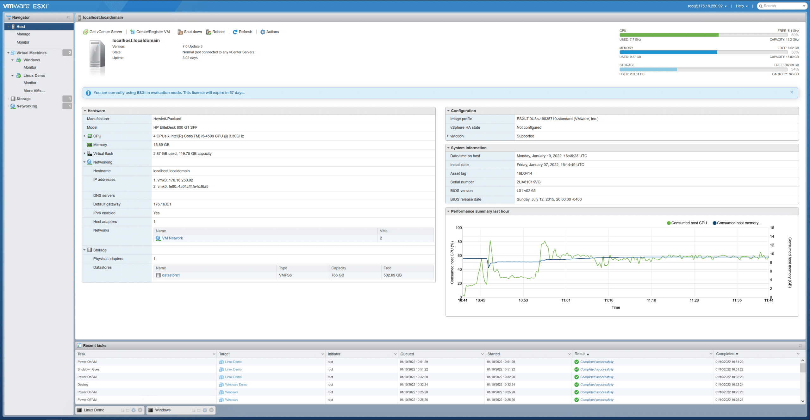The height and width of the screenshot is (420, 810).
Task: Dismiss the evaluation mode banner
Action: 792,92
